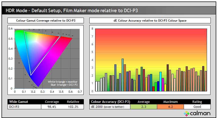Click the Good rating cell

pyautogui.click(x=197, y=107)
